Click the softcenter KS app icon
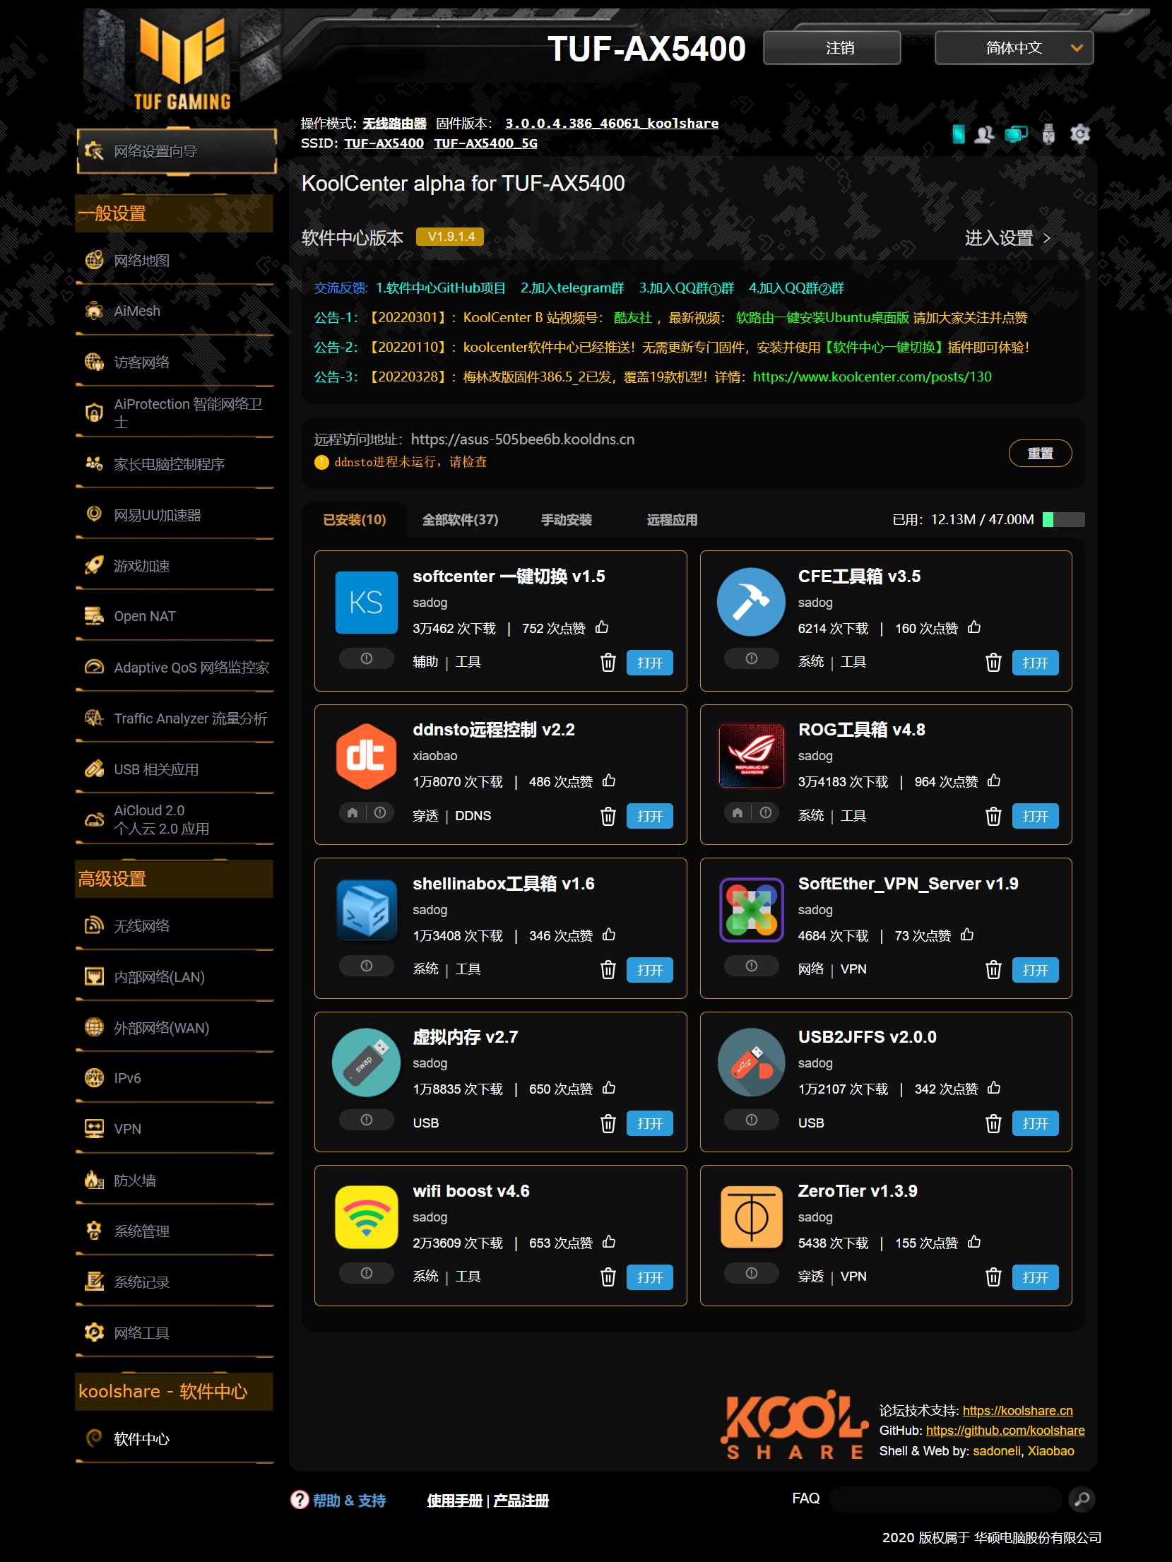Image resolution: width=1172 pixels, height=1562 pixels. (x=366, y=602)
